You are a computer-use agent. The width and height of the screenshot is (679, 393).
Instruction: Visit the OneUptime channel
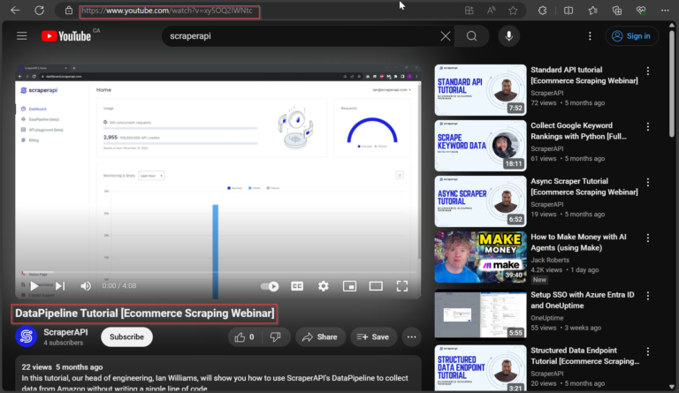pos(547,318)
